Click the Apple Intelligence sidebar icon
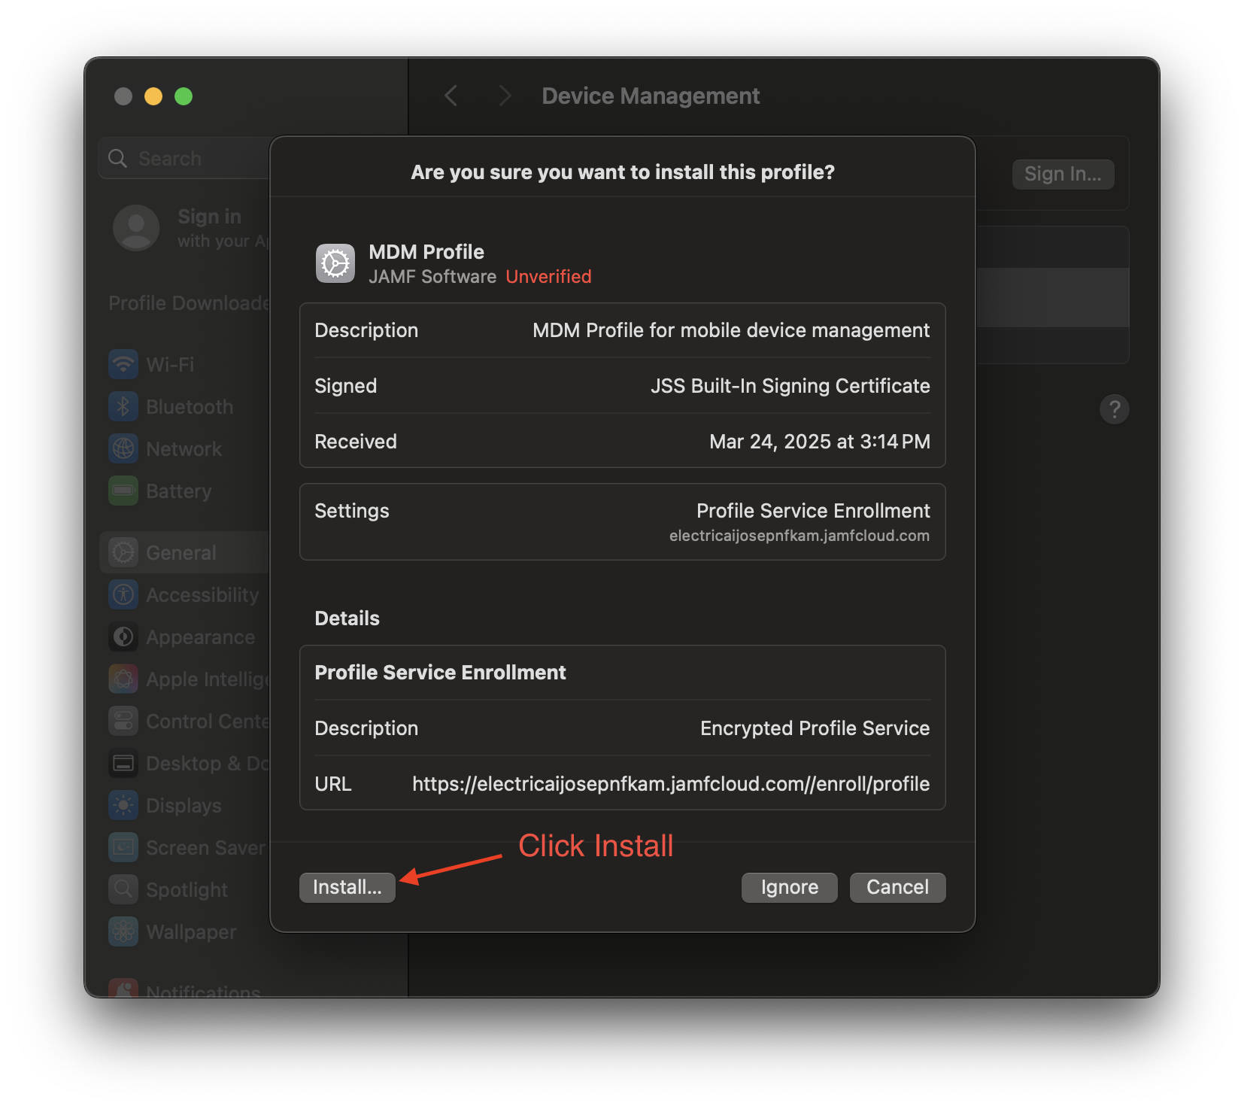Screen dimensions: 1244x1109 [123, 679]
